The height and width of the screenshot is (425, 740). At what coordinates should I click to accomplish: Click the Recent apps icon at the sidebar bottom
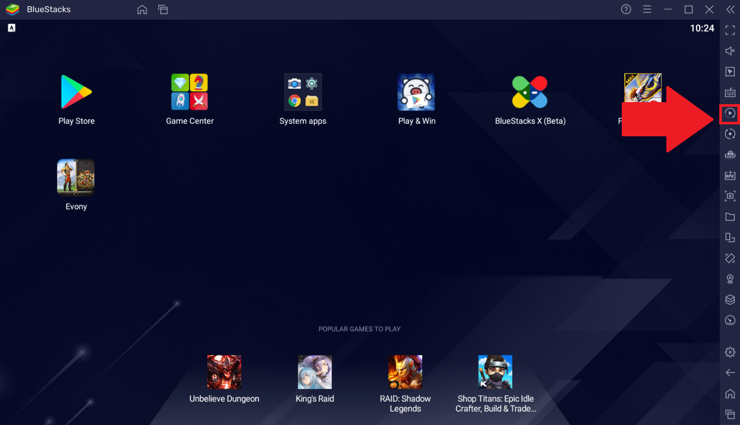(730, 414)
